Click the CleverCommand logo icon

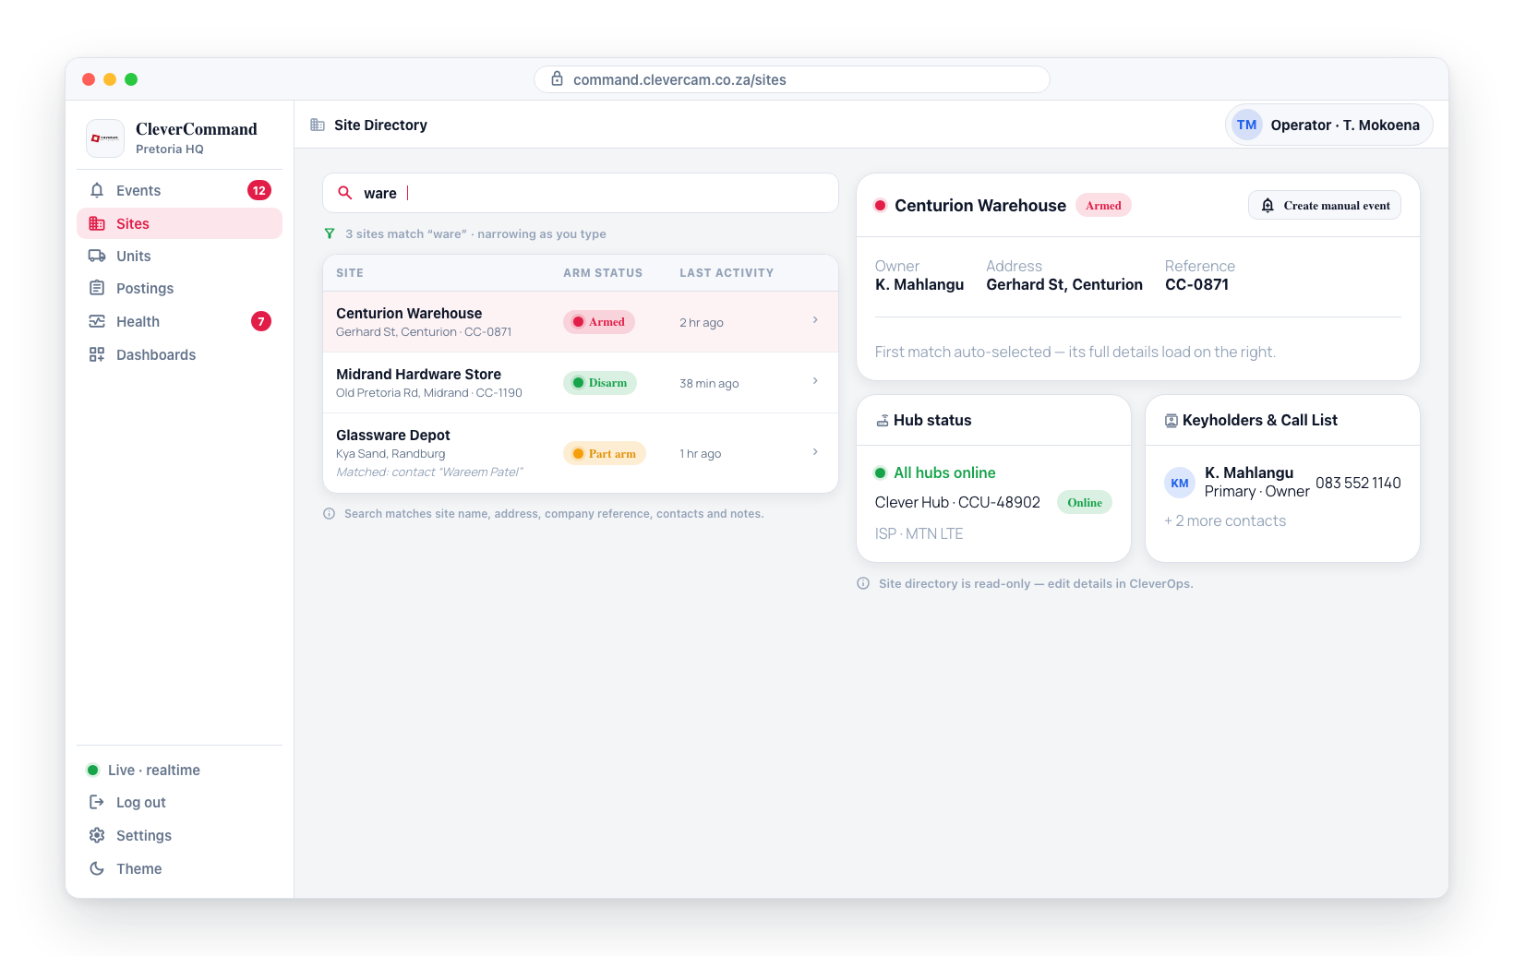[105, 138]
